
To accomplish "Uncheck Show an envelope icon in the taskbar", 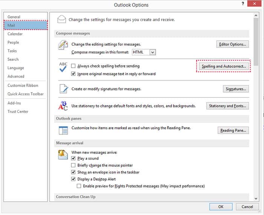I will (x=73, y=172).
